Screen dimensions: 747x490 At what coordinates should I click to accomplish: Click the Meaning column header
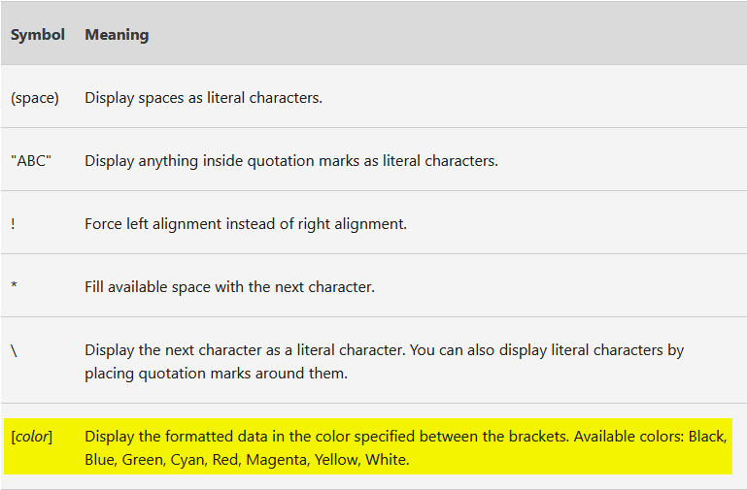[117, 35]
